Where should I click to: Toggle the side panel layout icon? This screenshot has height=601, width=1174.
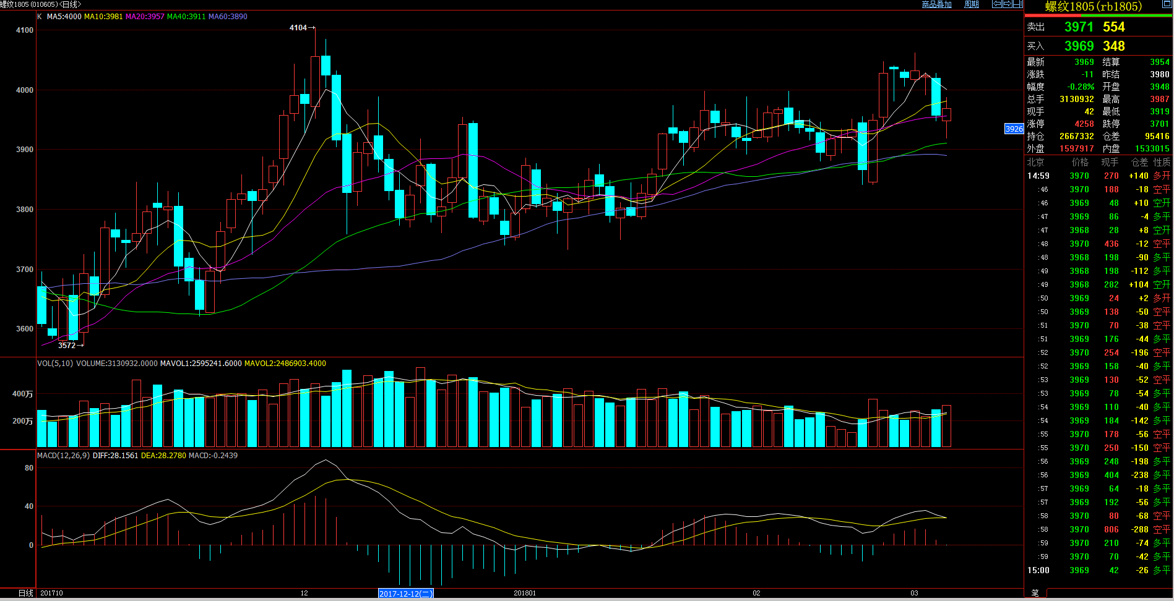click(1017, 4)
